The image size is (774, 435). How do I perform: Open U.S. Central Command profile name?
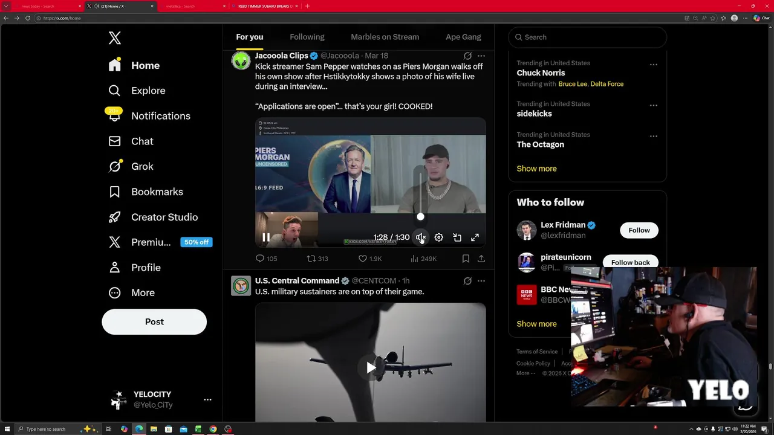click(297, 281)
